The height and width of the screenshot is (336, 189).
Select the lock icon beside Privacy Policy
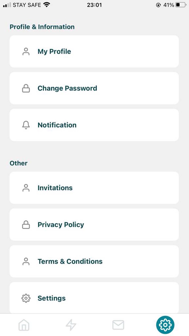(x=26, y=224)
